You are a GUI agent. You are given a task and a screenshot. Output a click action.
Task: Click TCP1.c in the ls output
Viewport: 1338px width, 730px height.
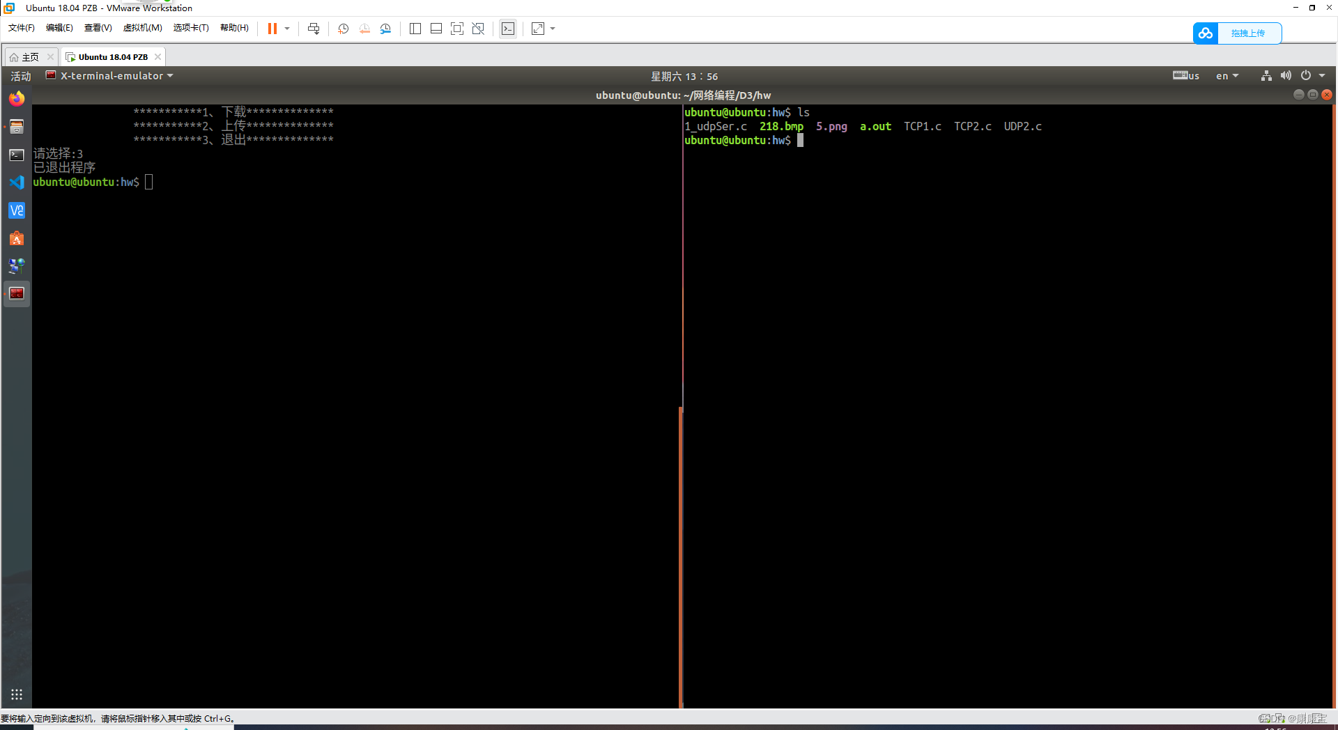tap(923, 127)
